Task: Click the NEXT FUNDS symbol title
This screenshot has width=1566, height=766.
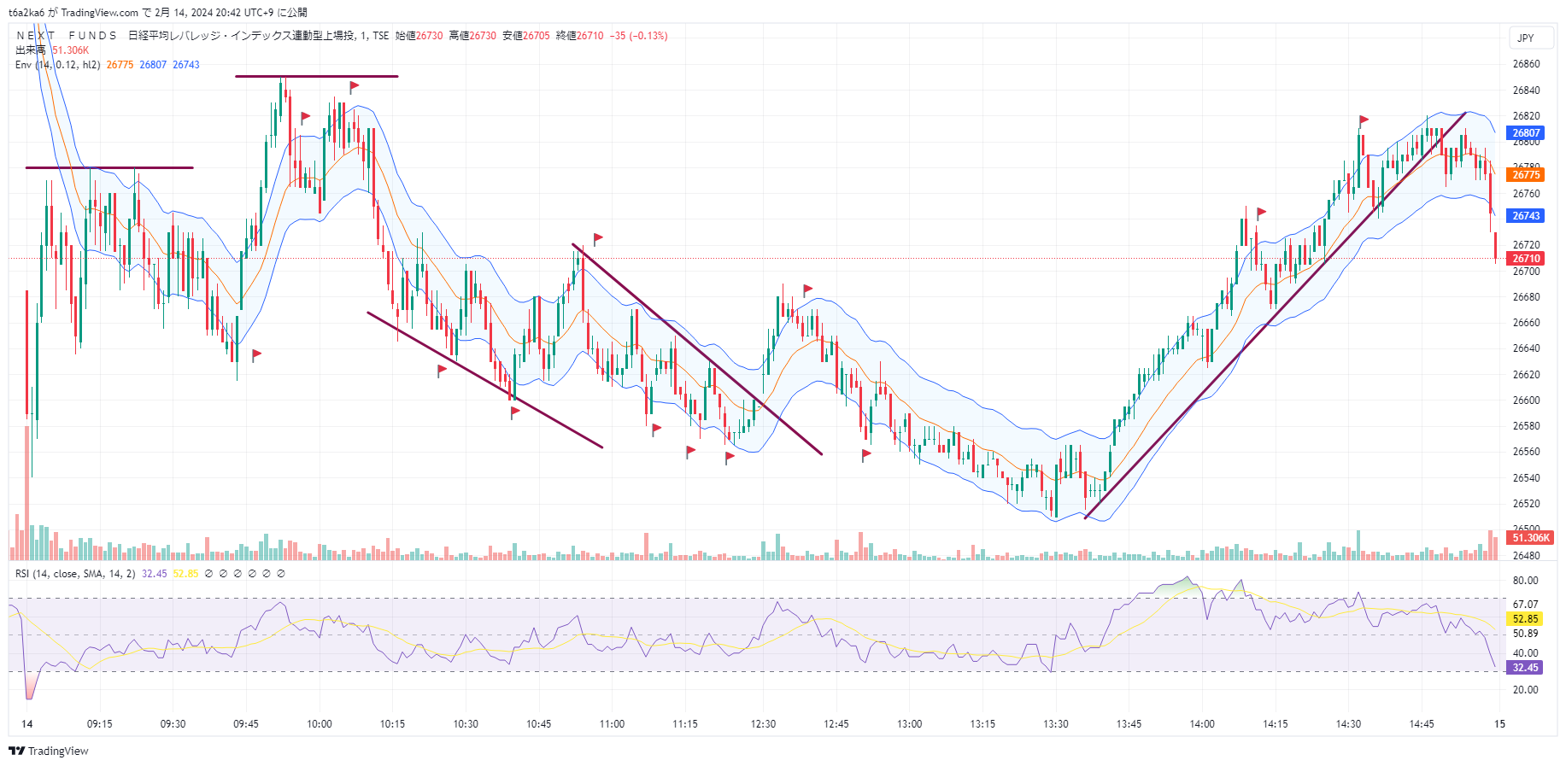Action: point(67,36)
